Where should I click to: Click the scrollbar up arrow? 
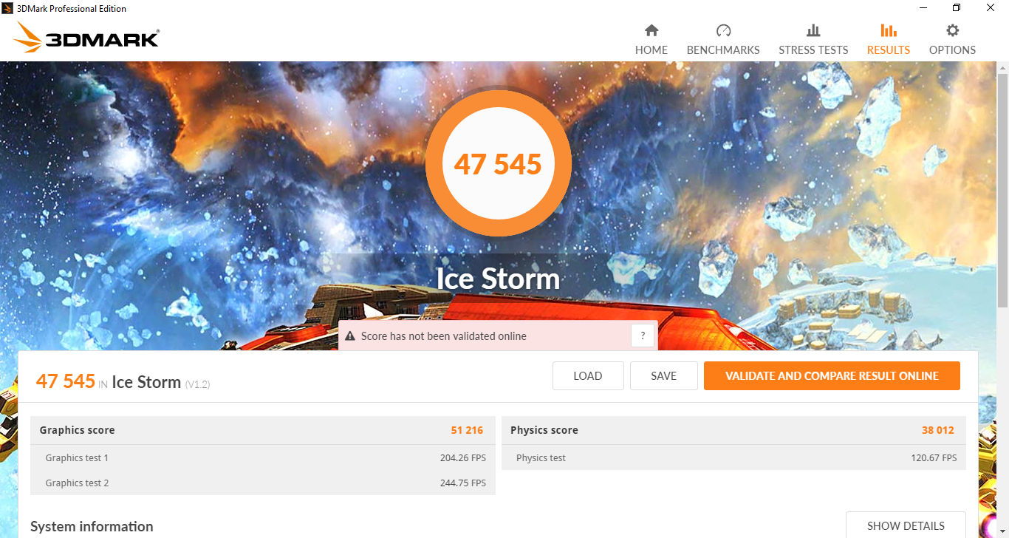(1002, 67)
